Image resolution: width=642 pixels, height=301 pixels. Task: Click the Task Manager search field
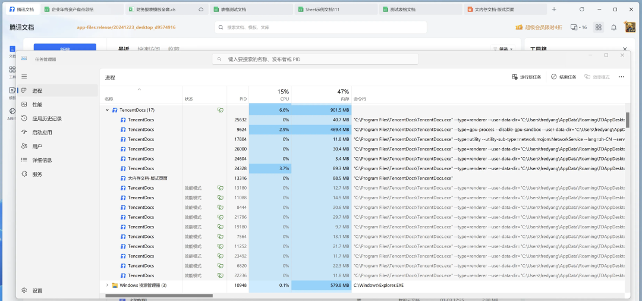pos(315,59)
